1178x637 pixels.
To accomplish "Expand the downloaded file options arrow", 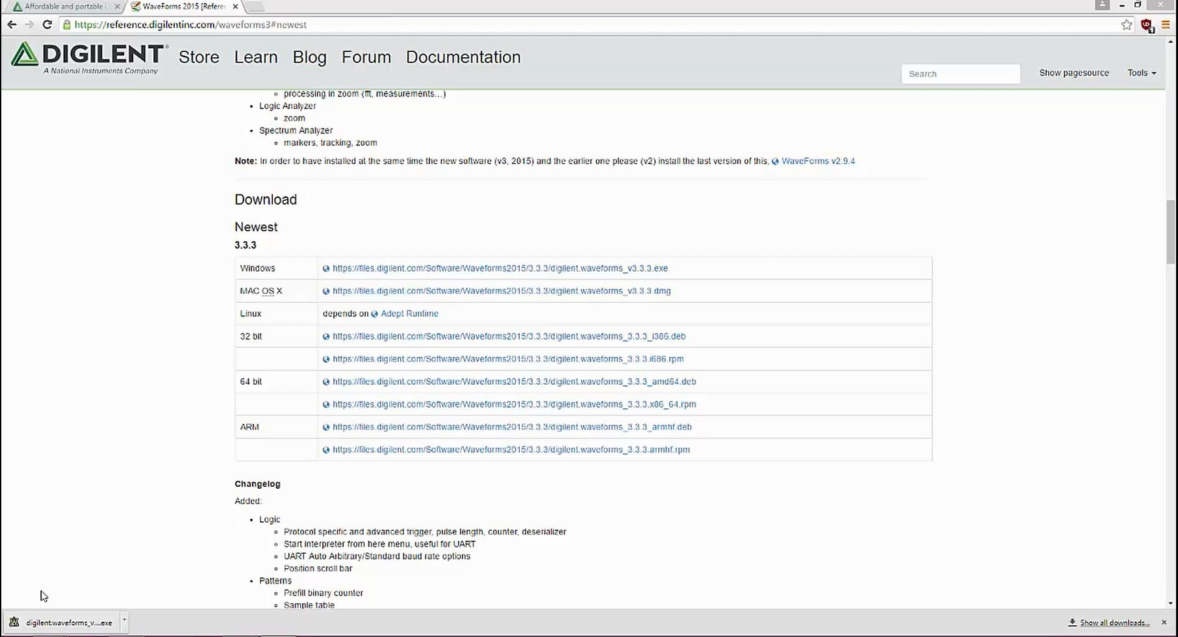I will pyautogui.click(x=124, y=622).
